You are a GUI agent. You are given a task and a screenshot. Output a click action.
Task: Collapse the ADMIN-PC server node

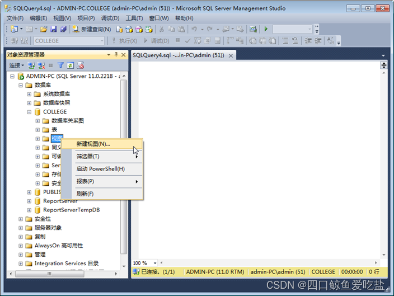click(12, 77)
